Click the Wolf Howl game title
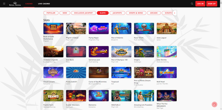This screenshot has height=110, width=222. click(160, 82)
